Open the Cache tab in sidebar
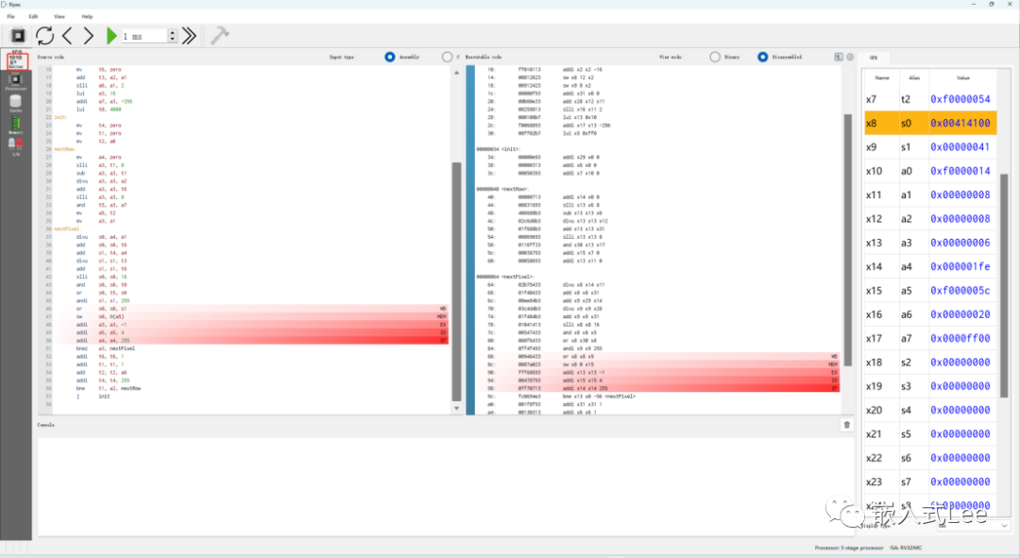 pos(16,104)
